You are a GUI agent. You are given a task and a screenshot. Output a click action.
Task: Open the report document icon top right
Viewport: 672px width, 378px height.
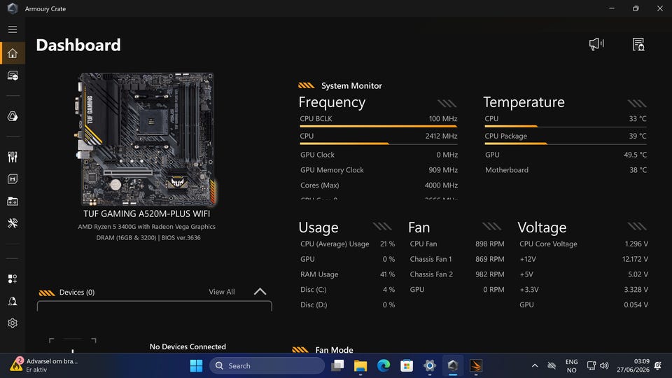[x=638, y=44]
